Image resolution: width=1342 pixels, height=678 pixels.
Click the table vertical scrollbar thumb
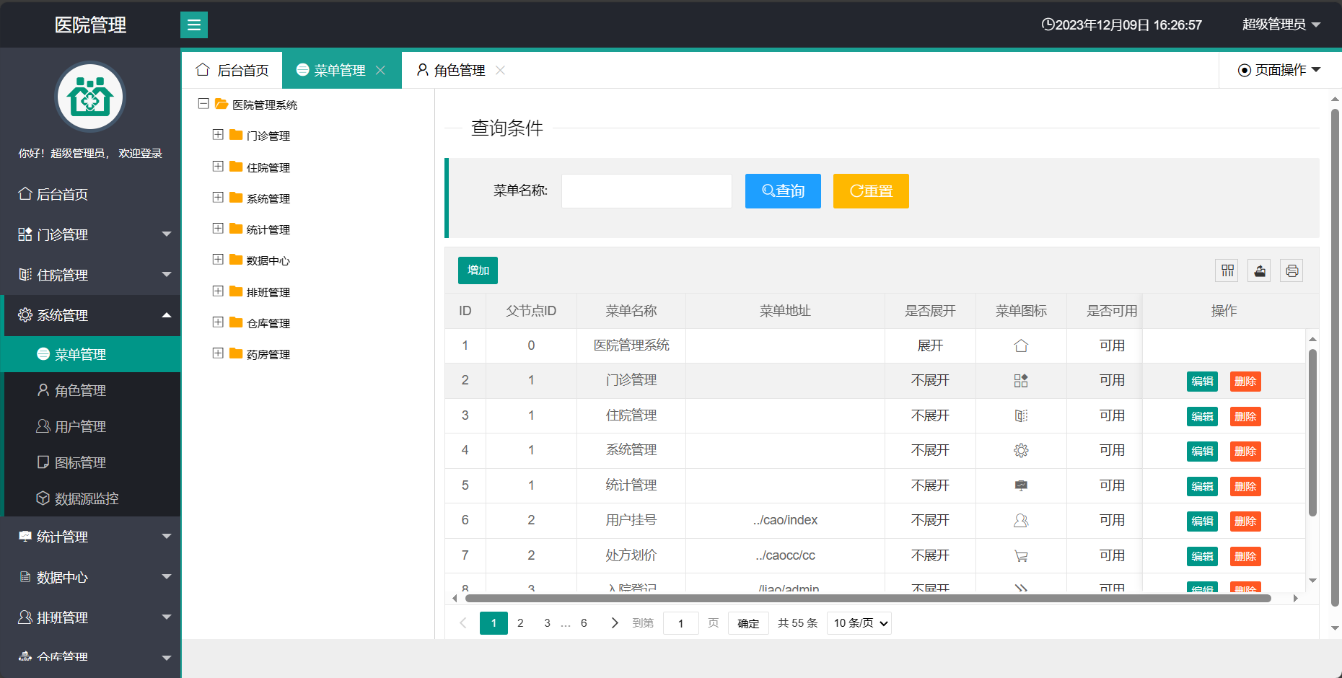(1312, 433)
